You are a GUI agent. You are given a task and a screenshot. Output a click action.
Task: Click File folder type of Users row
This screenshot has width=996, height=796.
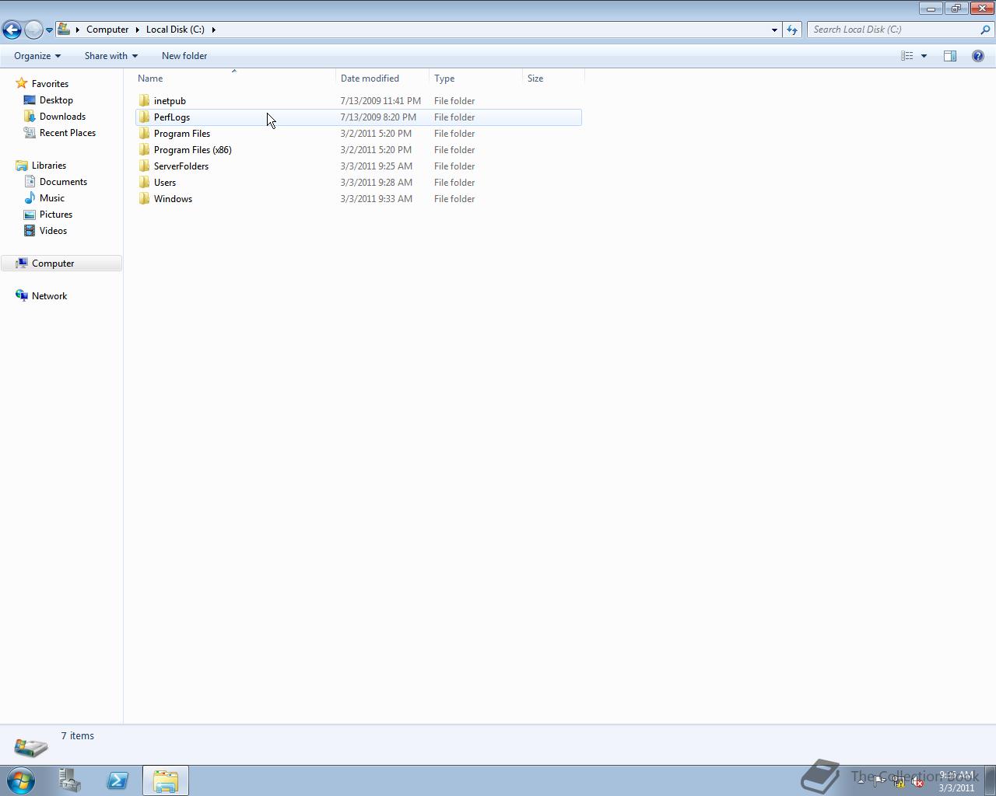coord(454,183)
